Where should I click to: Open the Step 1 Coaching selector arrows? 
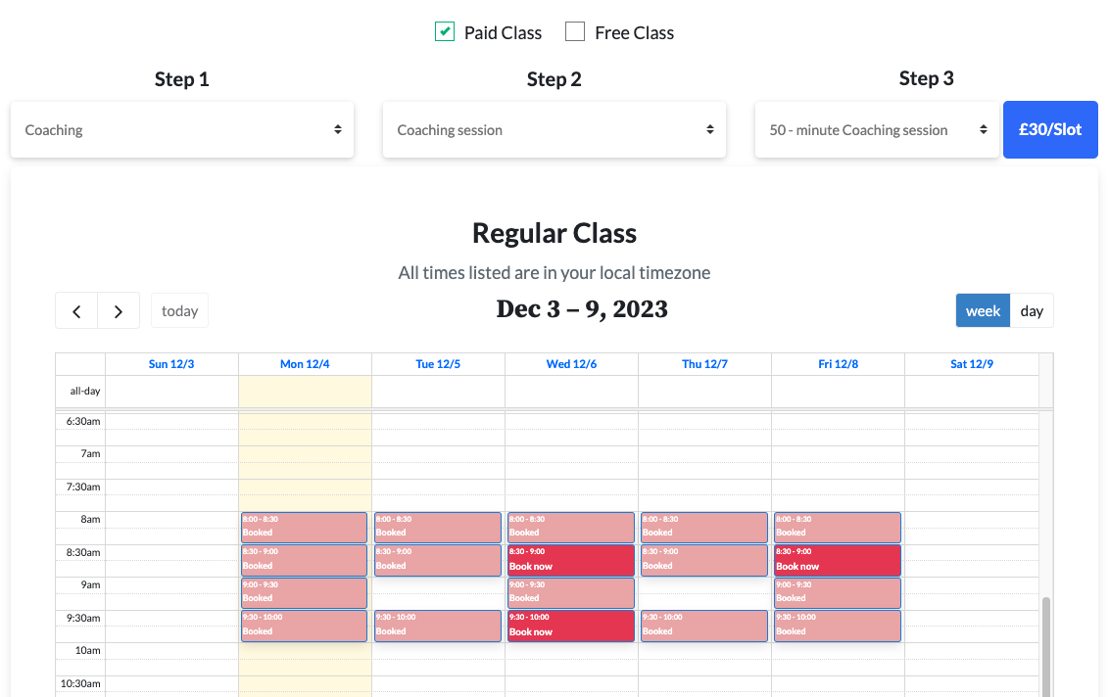[x=338, y=128]
